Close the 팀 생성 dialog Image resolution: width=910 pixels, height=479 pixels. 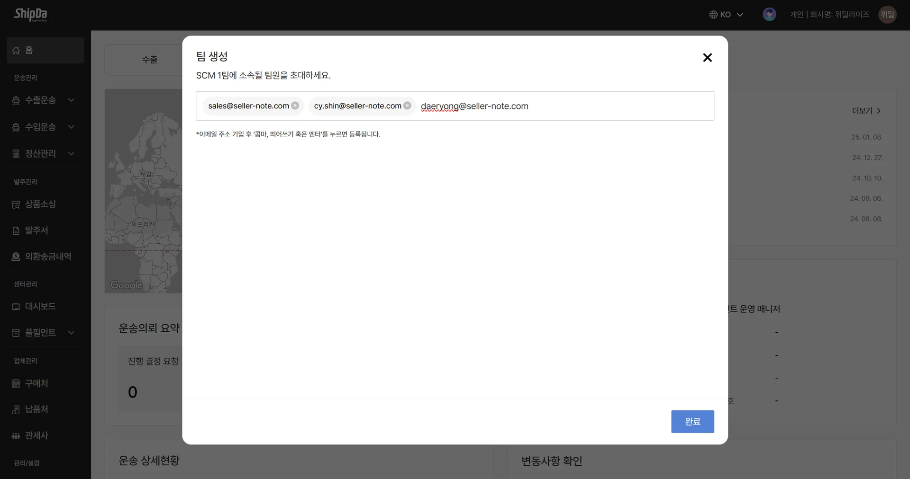pos(707,57)
